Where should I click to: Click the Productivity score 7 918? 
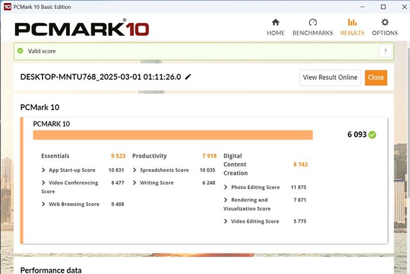coord(209,156)
